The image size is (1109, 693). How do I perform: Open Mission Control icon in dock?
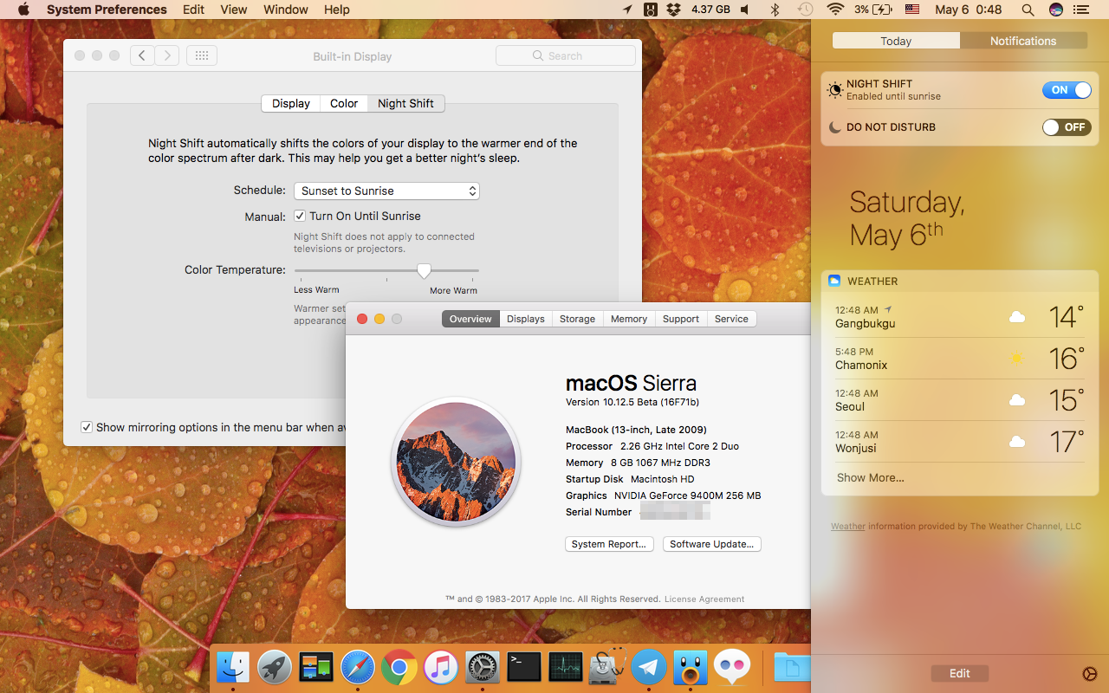point(315,667)
